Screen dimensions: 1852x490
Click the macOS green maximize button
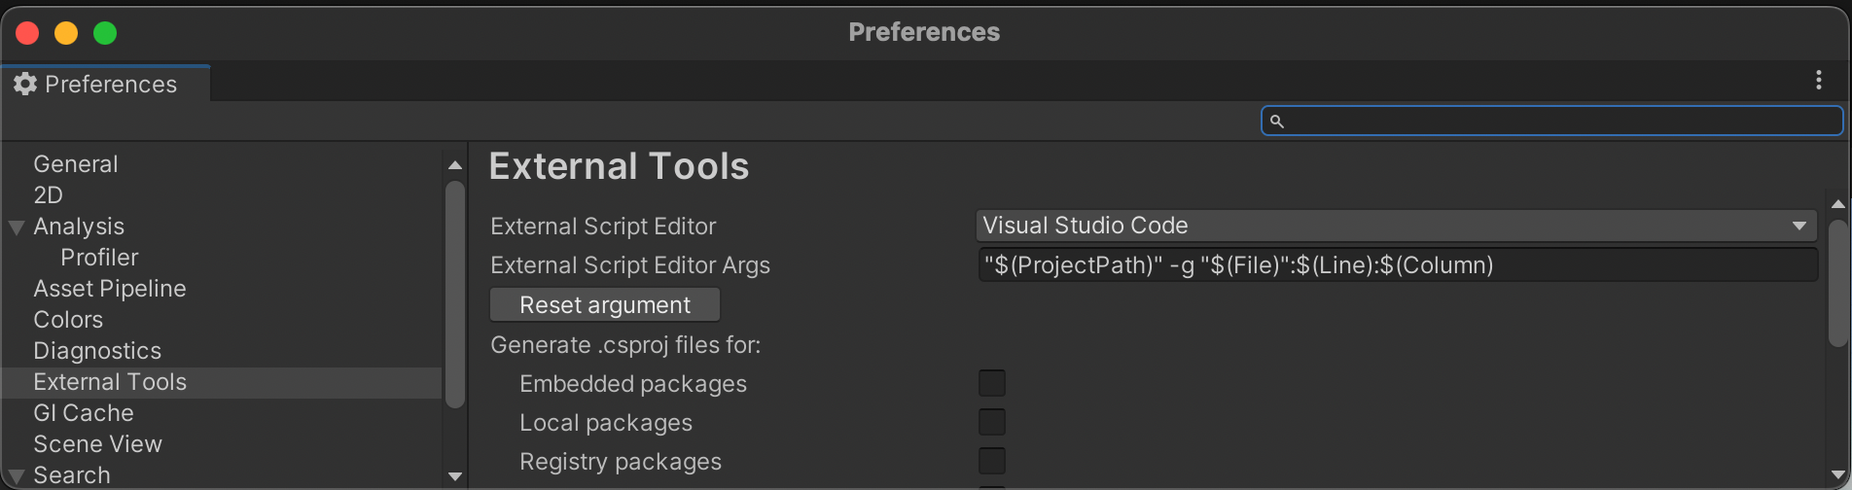tap(105, 33)
